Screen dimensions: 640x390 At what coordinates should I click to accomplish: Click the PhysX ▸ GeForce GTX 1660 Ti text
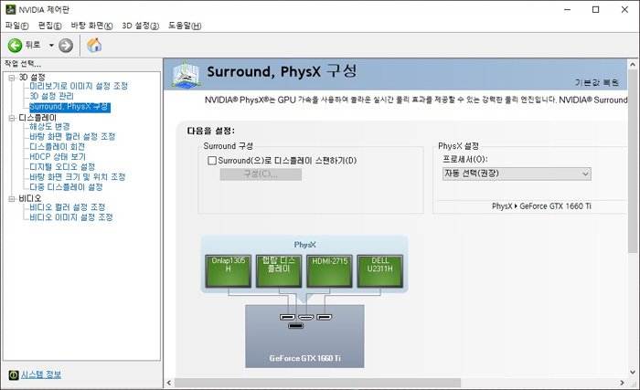pyautogui.click(x=541, y=206)
